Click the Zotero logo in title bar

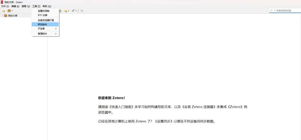click(x=2, y=2)
